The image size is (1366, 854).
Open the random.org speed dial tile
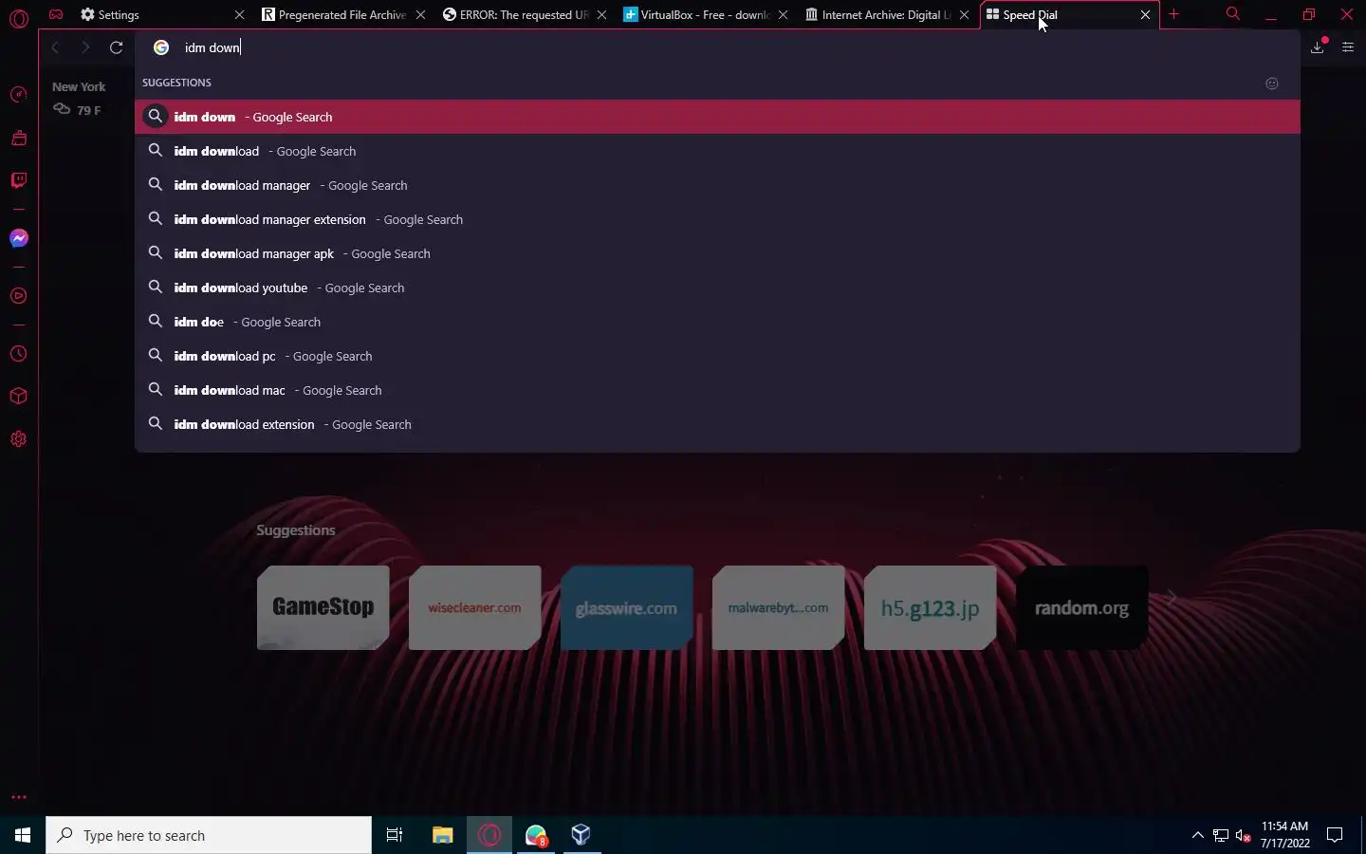tap(1081, 607)
